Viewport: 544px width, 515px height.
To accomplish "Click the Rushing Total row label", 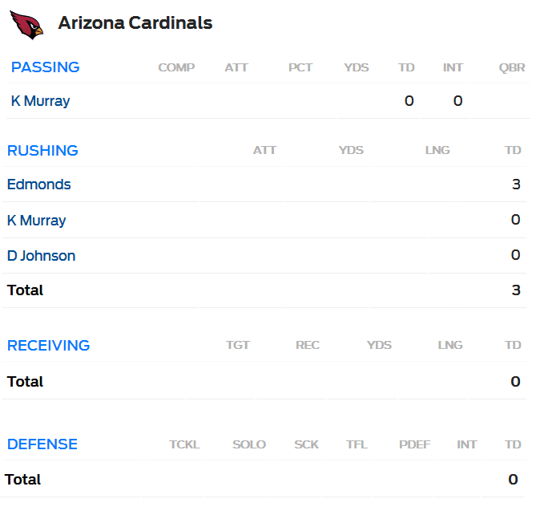I will 25,290.
